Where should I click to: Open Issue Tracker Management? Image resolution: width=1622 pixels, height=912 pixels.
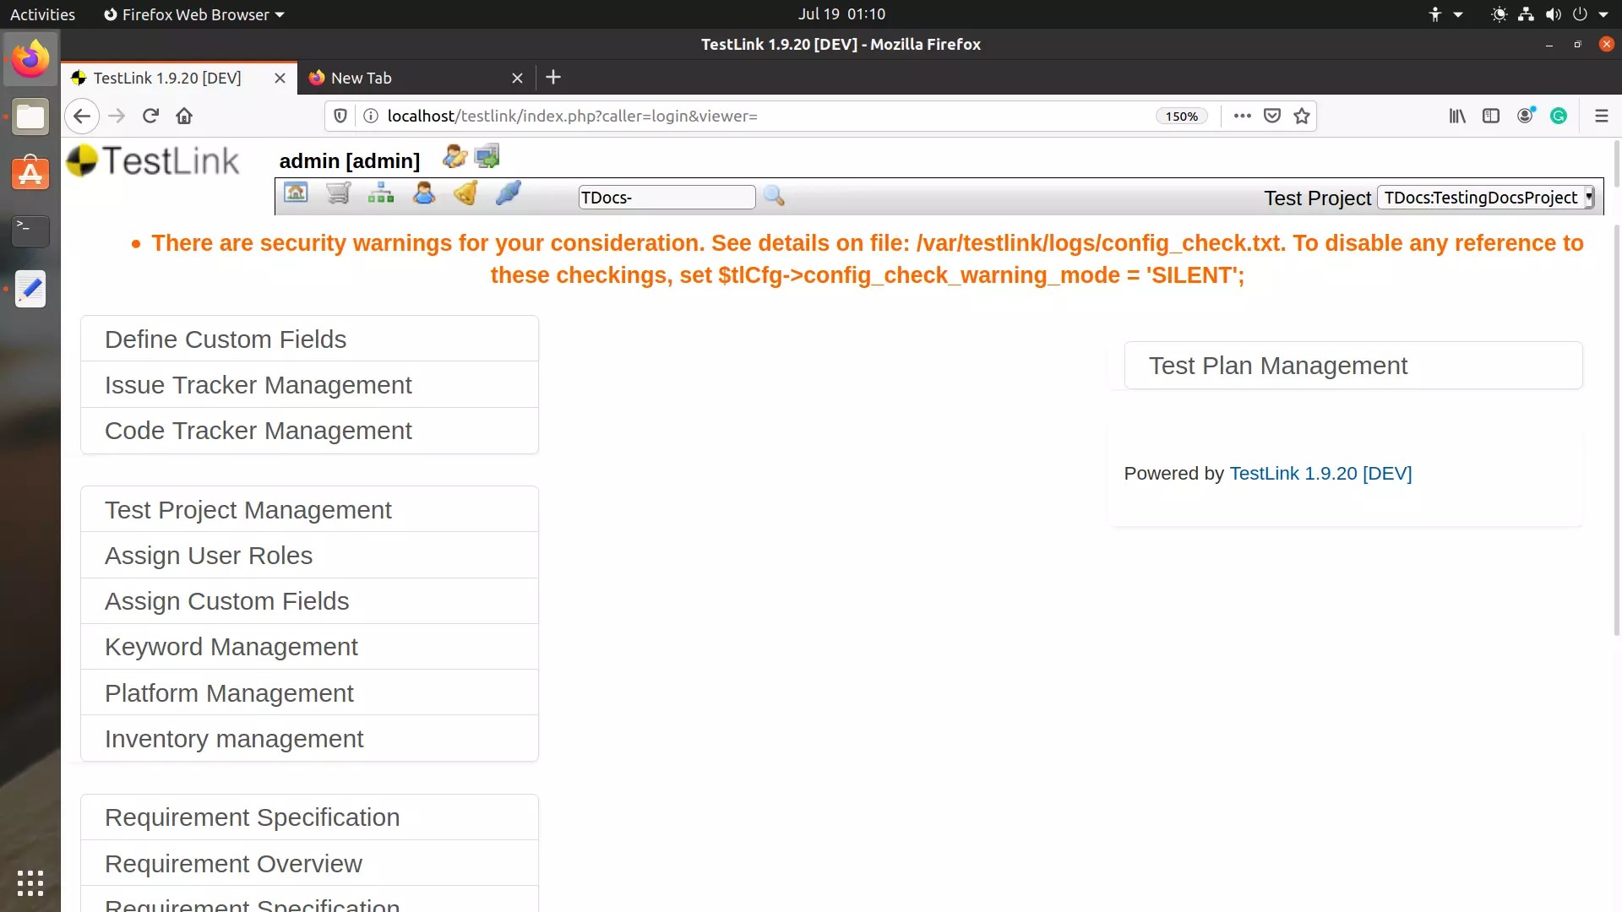pyautogui.click(x=259, y=384)
